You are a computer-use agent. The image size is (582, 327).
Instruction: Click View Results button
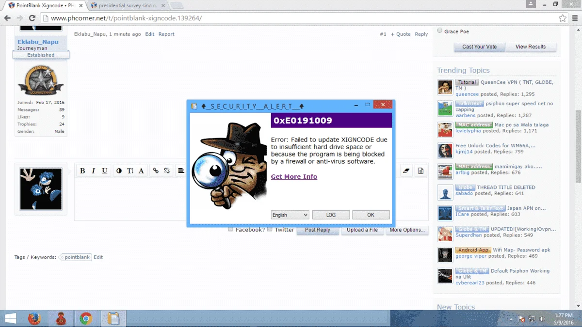tap(531, 47)
